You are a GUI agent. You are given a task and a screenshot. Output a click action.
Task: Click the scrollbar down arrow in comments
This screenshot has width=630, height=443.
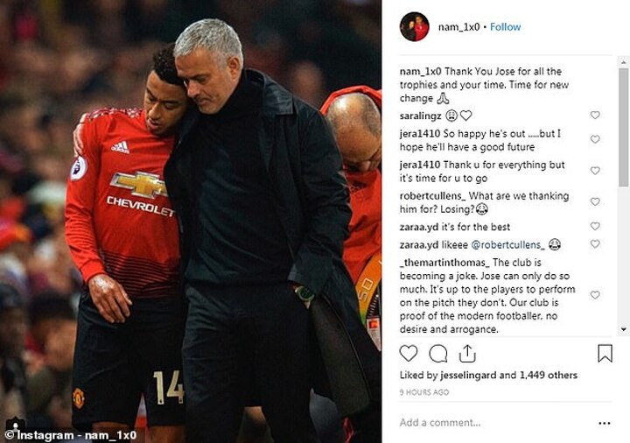(x=624, y=330)
